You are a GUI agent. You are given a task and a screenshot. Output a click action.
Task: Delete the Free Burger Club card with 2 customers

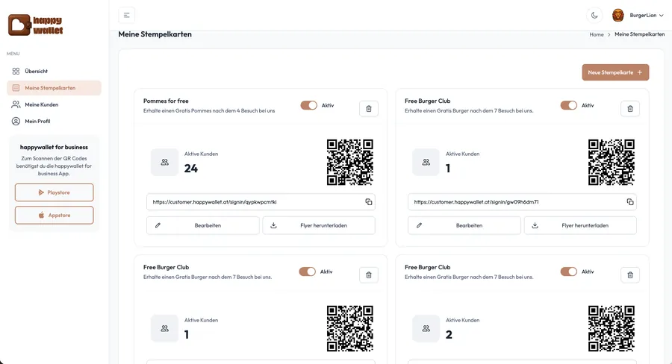[630, 275]
